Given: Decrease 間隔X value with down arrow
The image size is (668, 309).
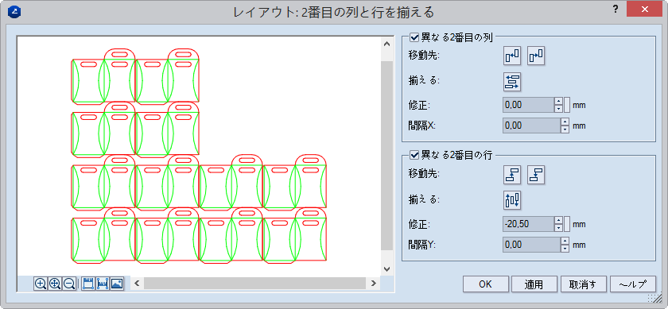Looking at the screenshot, I should 565,129.
